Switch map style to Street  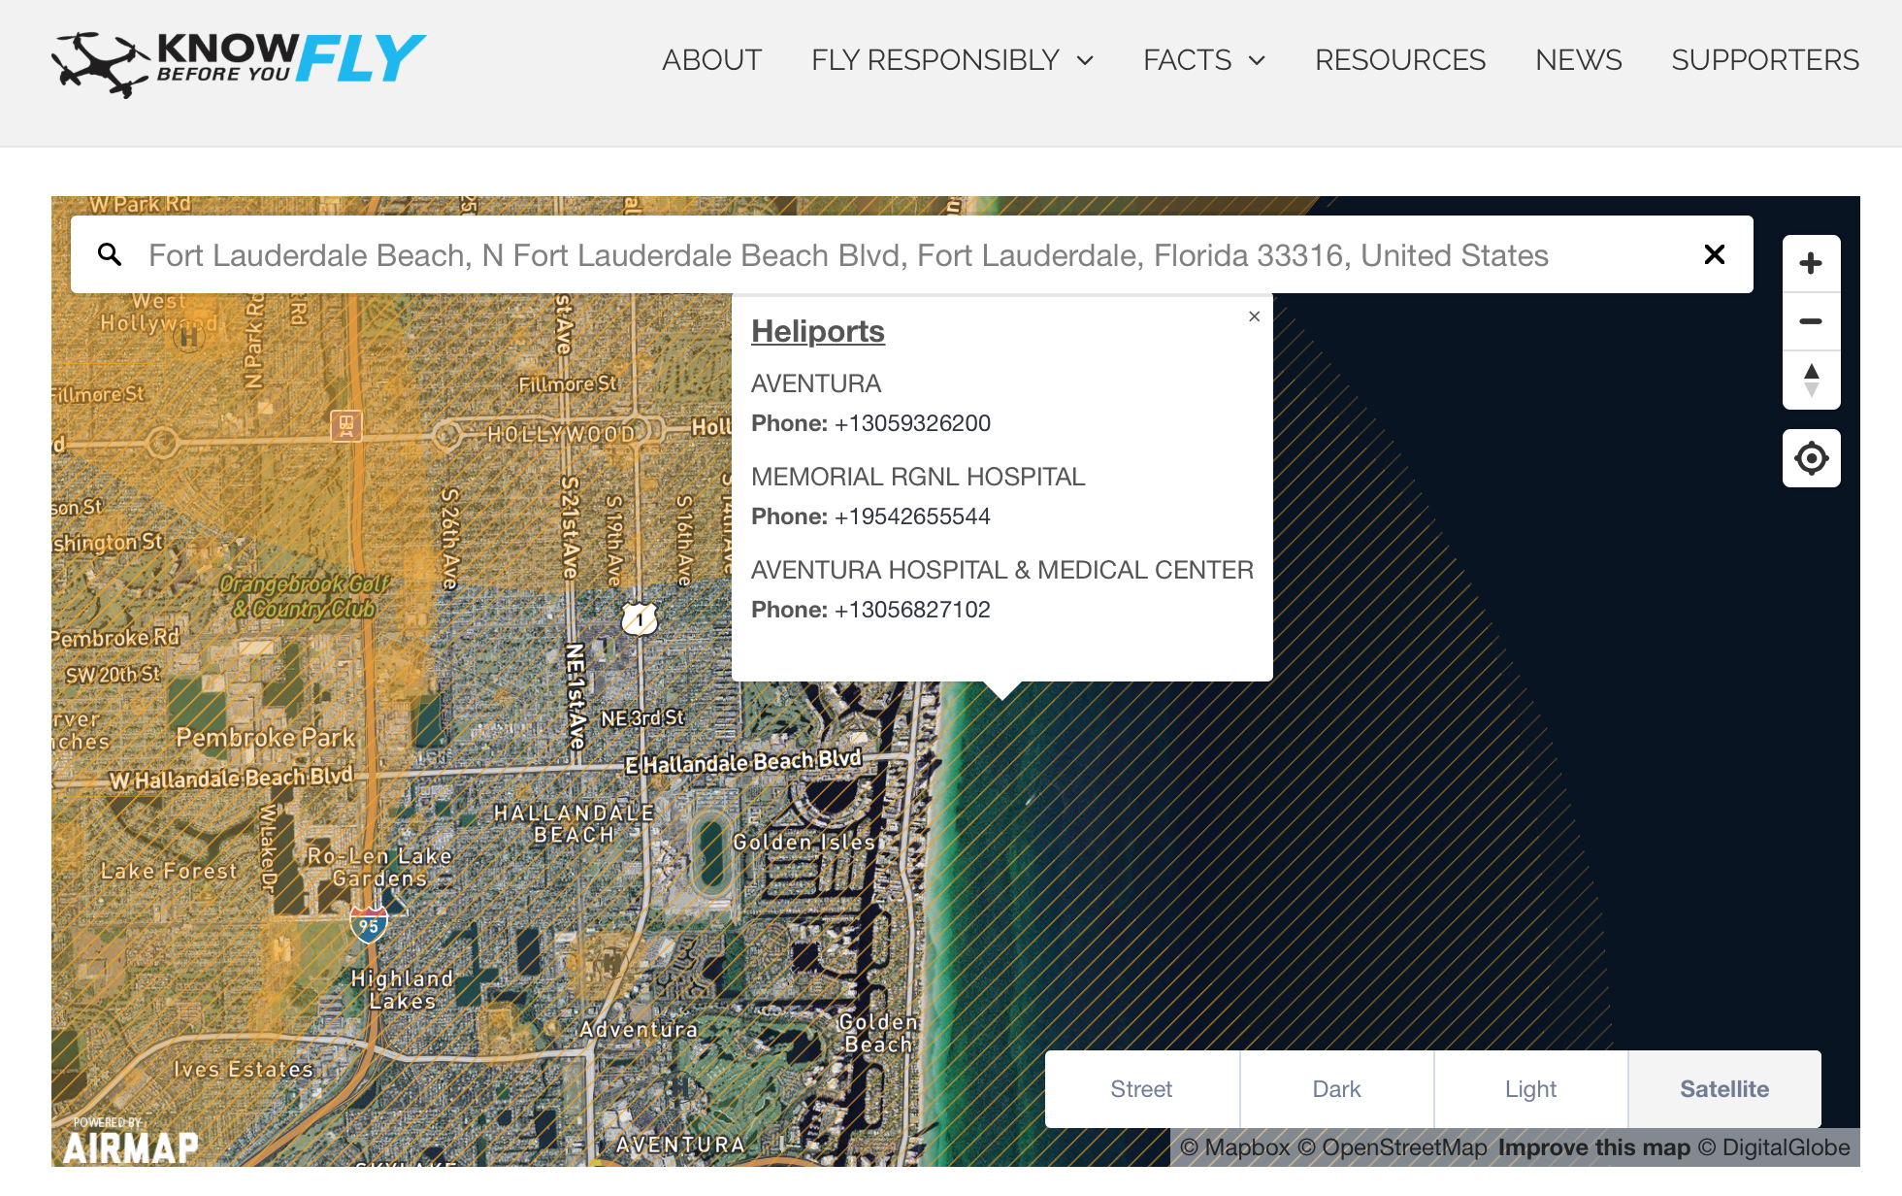pos(1142,1089)
